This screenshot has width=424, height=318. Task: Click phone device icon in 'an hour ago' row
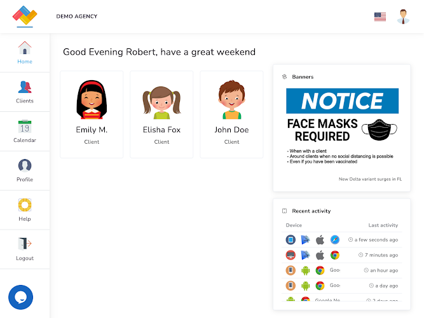[x=291, y=270]
